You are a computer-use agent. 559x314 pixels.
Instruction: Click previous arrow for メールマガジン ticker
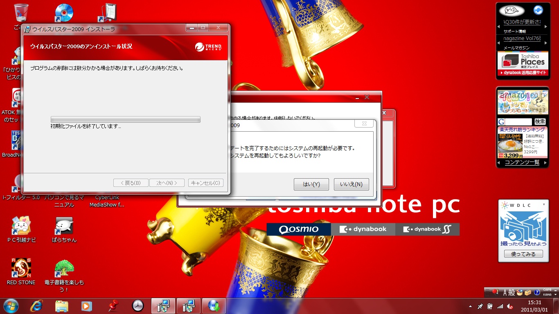(499, 43)
